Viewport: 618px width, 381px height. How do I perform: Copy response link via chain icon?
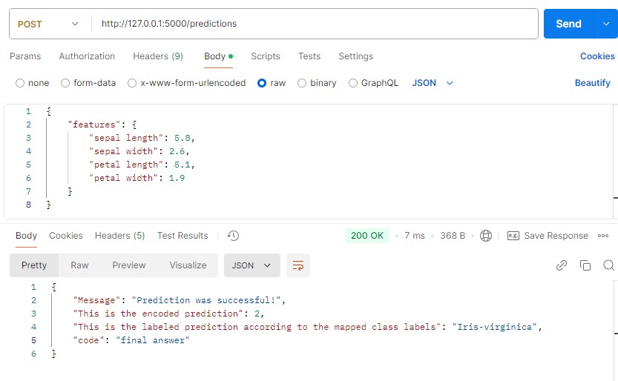pos(561,265)
